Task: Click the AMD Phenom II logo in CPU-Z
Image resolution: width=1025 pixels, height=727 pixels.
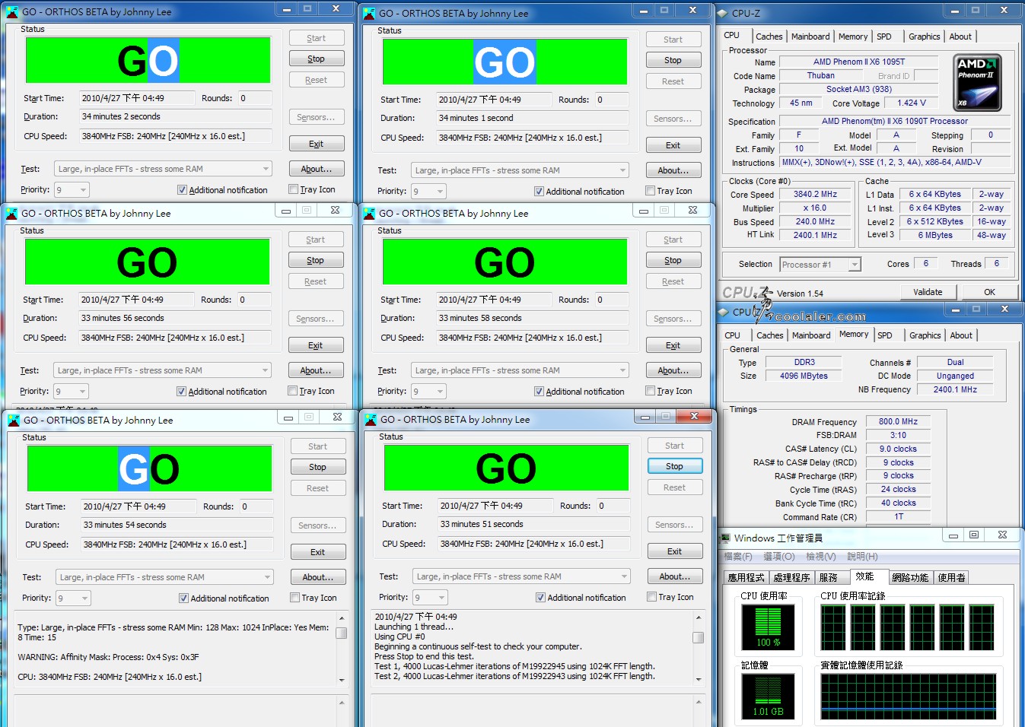Action: click(978, 83)
